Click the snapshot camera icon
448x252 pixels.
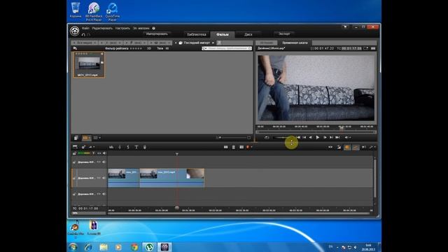click(241, 147)
